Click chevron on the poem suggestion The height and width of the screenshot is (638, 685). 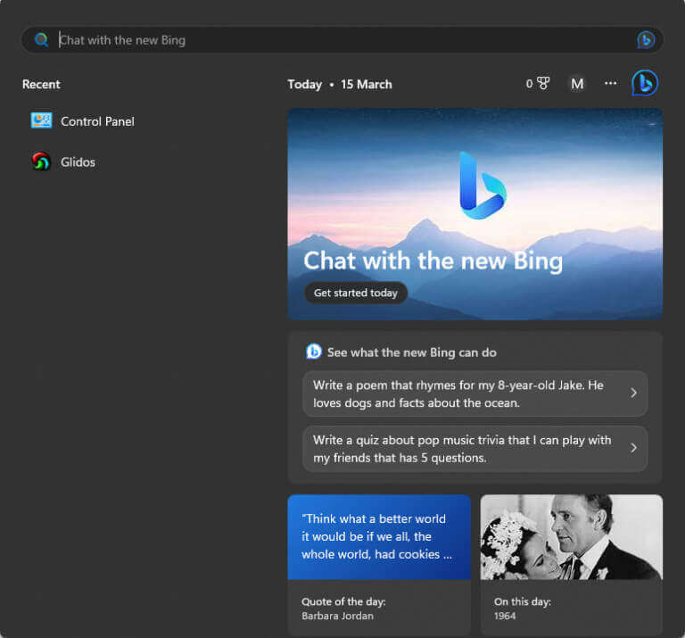click(633, 394)
